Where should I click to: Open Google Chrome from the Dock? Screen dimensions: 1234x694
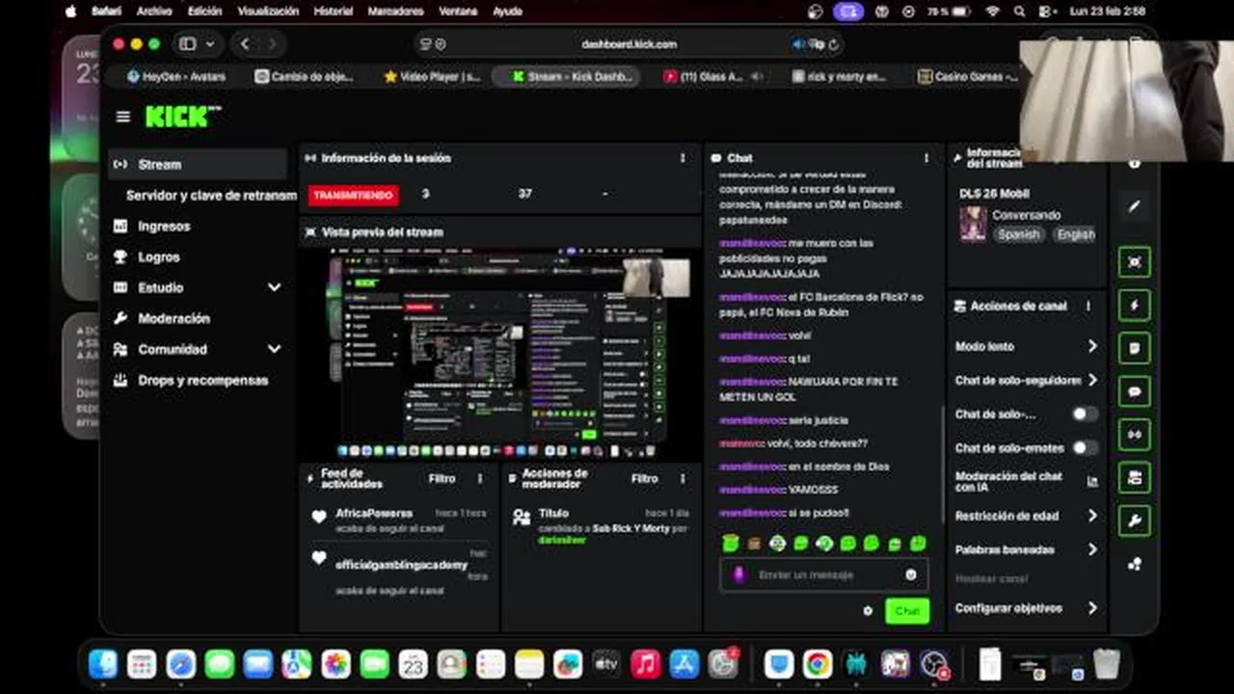pyautogui.click(x=818, y=664)
